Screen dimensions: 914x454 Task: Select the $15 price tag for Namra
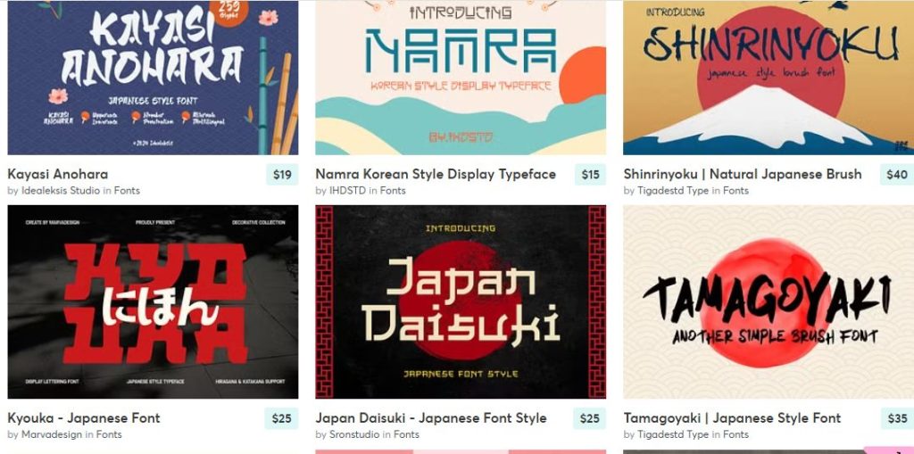coord(591,175)
